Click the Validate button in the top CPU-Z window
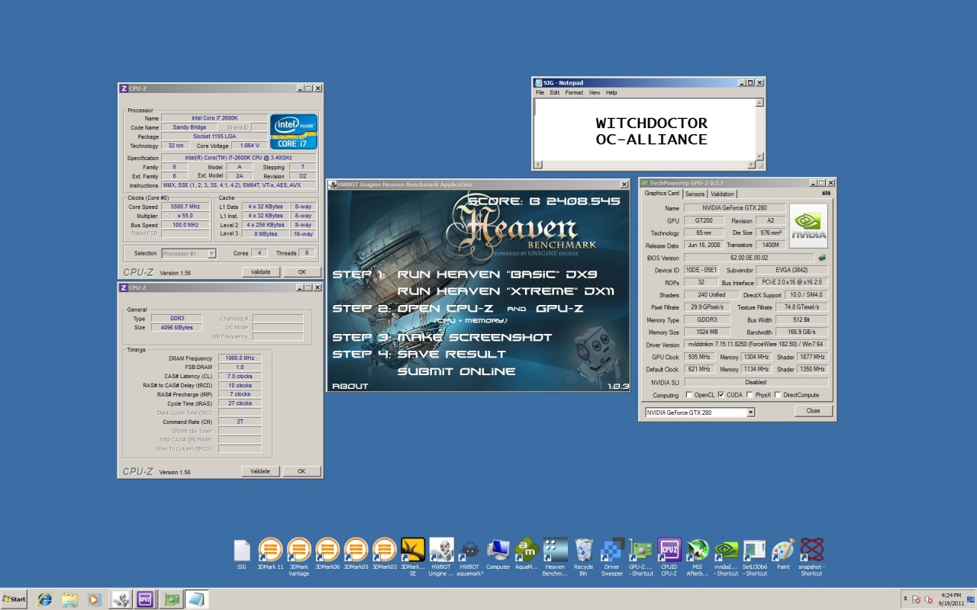977x610 pixels. (260, 272)
